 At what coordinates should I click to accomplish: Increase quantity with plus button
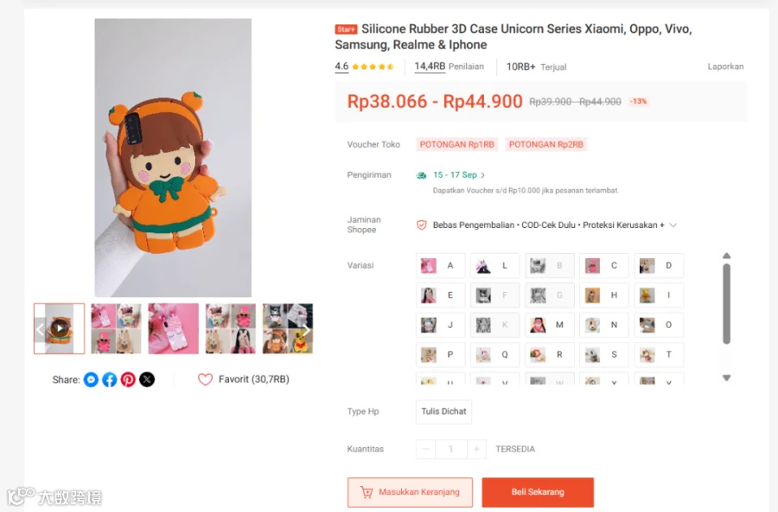point(476,449)
